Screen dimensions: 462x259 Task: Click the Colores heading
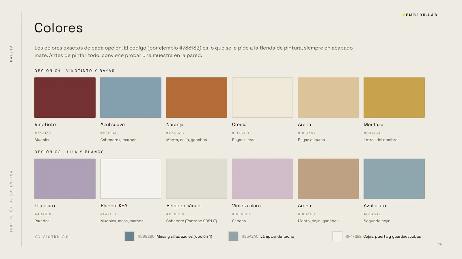coord(59,28)
